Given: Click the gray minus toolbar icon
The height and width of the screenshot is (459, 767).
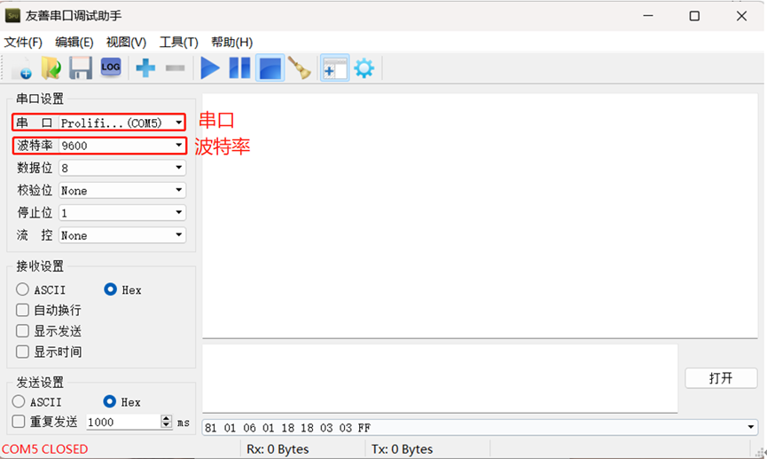Looking at the screenshot, I should click(x=175, y=67).
